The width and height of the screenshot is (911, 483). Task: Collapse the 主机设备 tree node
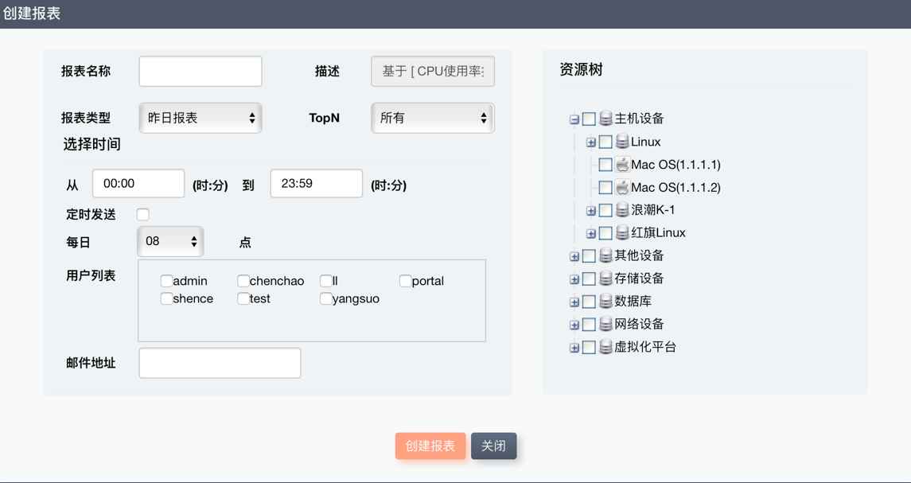coord(574,119)
